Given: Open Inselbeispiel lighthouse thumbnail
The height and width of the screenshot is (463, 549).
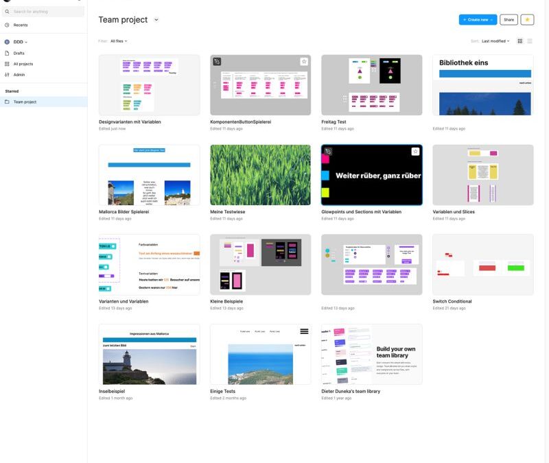Looking at the screenshot, I should click(x=150, y=354).
